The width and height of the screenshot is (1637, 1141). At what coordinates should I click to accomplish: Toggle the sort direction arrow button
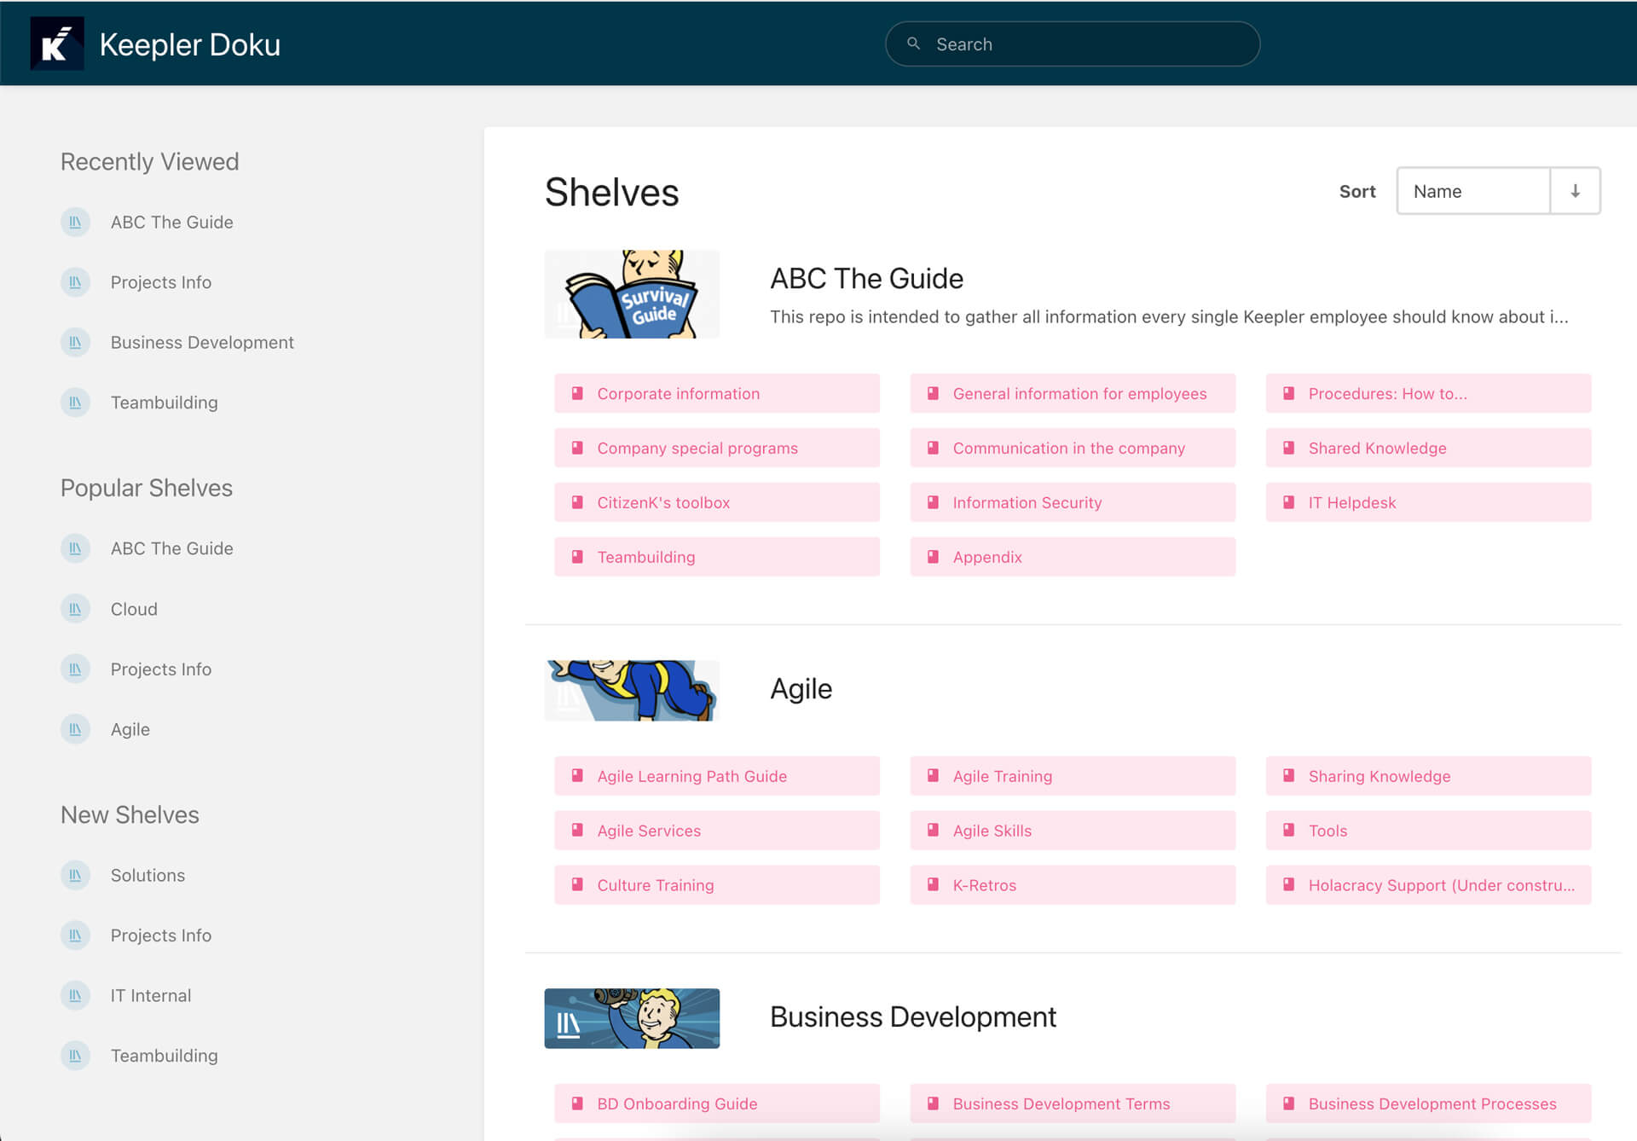tap(1575, 191)
